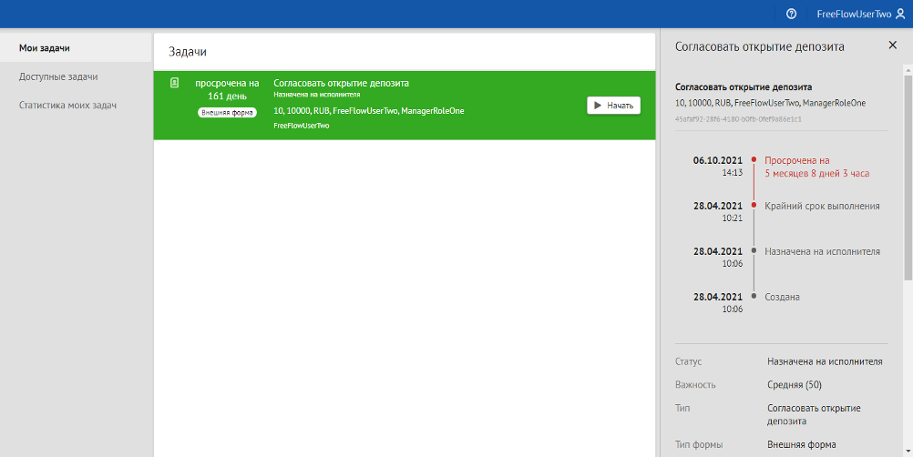This screenshot has height=457, width=913.
Task: Click the FreeFlowUserTwo assignee under task card
Action: pyautogui.click(x=301, y=126)
